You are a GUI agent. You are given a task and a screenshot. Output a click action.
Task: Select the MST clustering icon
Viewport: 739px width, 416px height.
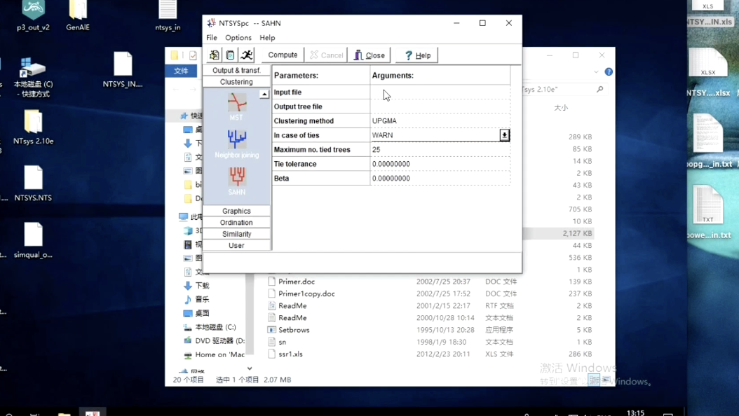236,107
